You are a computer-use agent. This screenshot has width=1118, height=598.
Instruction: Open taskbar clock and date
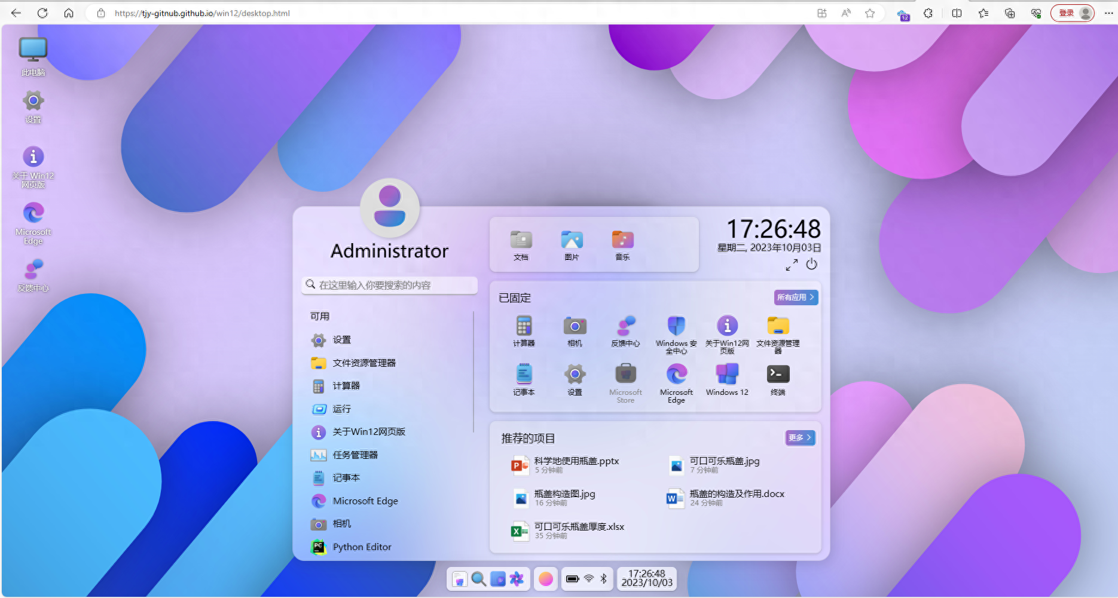[x=647, y=578]
